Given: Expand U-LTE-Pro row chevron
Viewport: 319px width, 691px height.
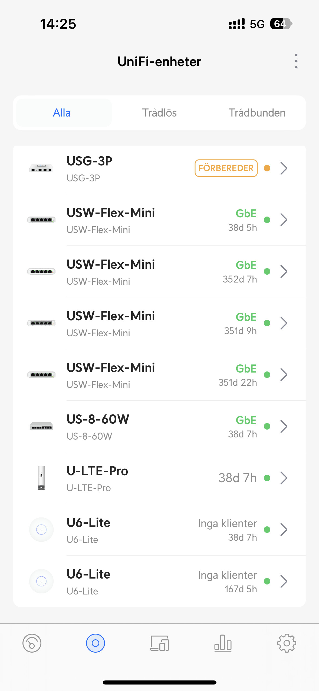Looking at the screenshot, I should [284, 478].
